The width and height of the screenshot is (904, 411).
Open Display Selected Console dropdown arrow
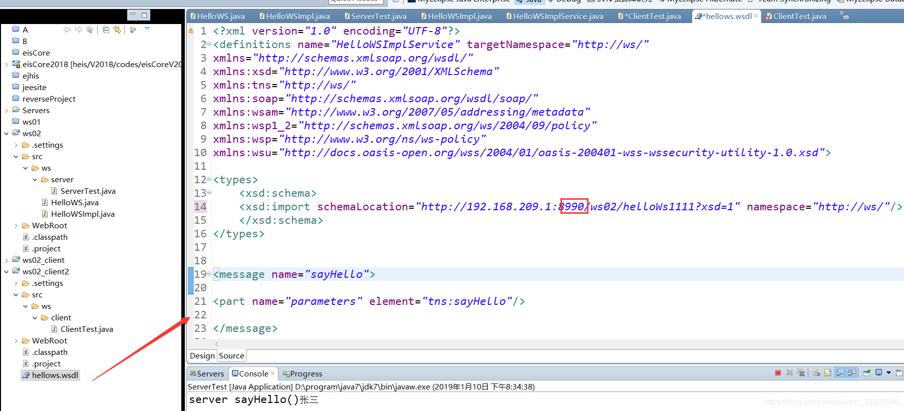point(888,373)
